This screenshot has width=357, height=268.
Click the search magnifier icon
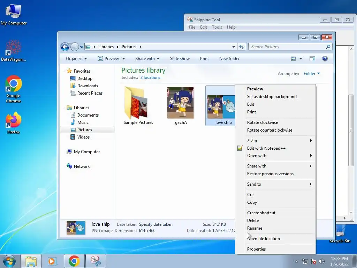328,47
